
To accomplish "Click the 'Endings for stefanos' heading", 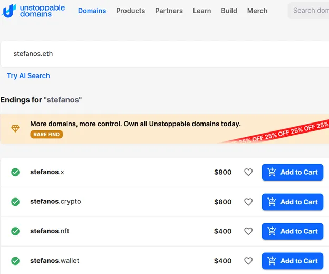I will [41, 100].
